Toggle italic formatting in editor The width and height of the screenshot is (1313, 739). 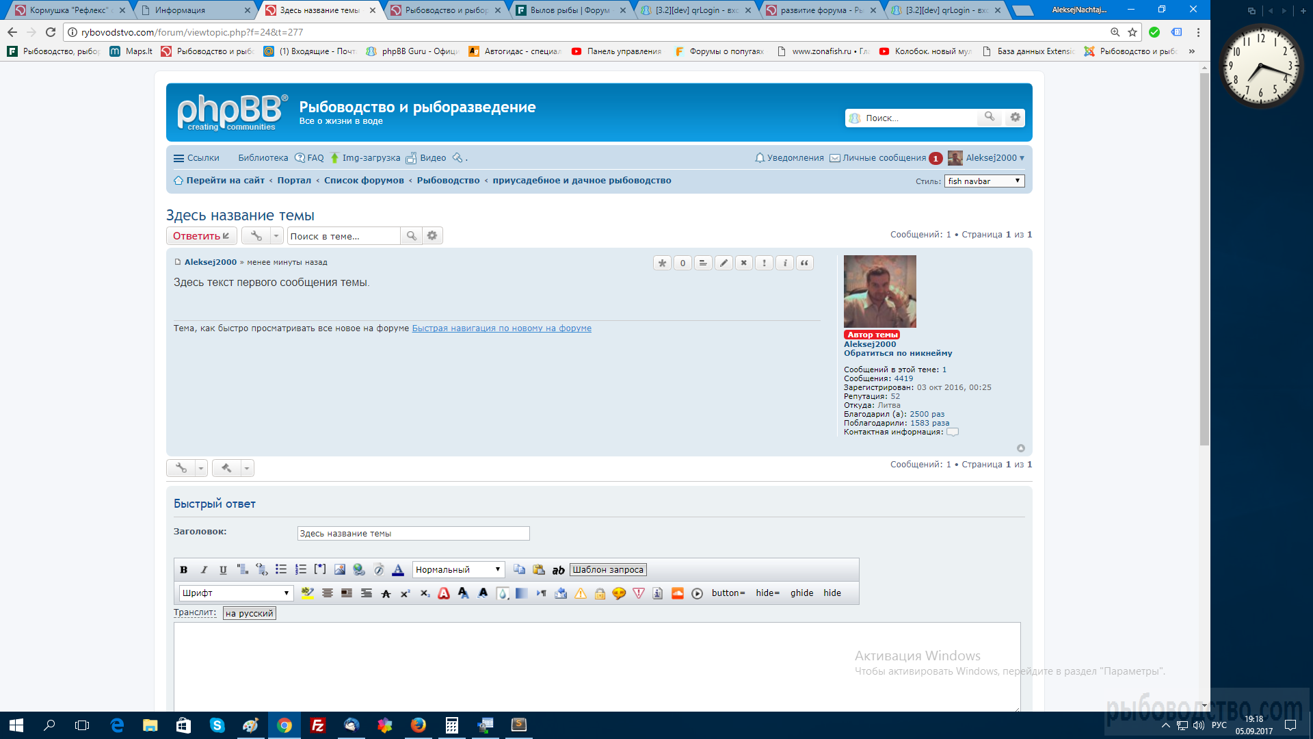204,569
